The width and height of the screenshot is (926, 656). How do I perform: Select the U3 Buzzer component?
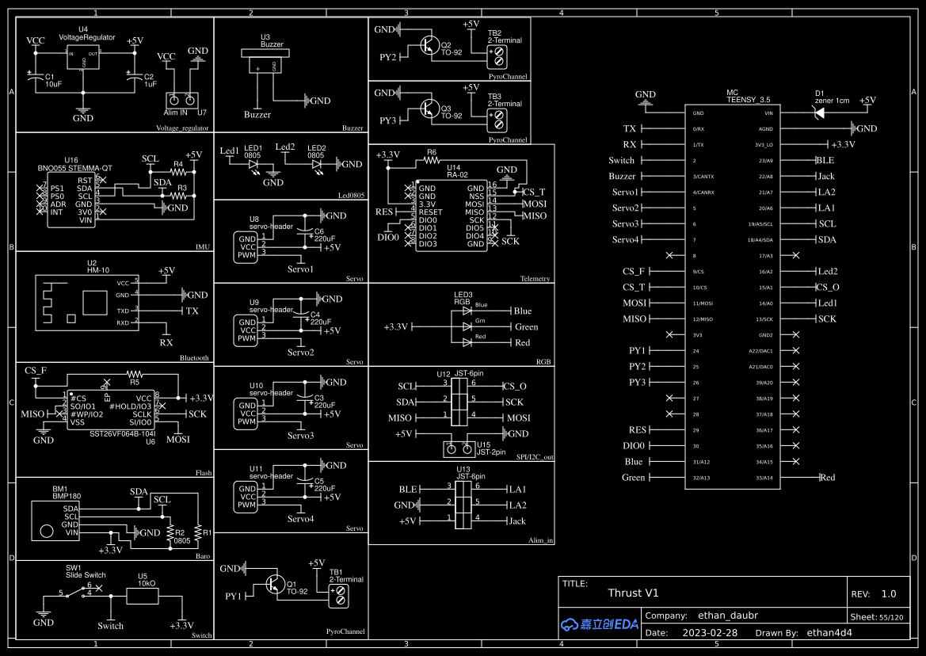tap(267, 59)
